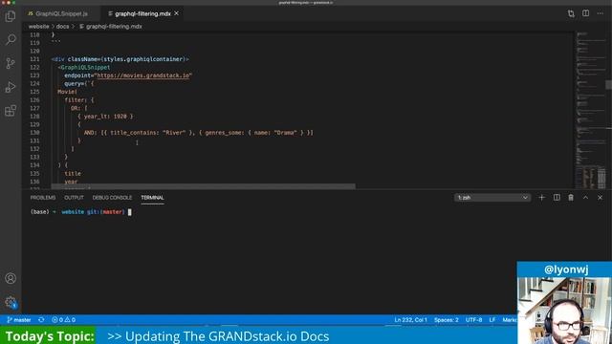Click the 'Movie(' code line

pos(67,92)
